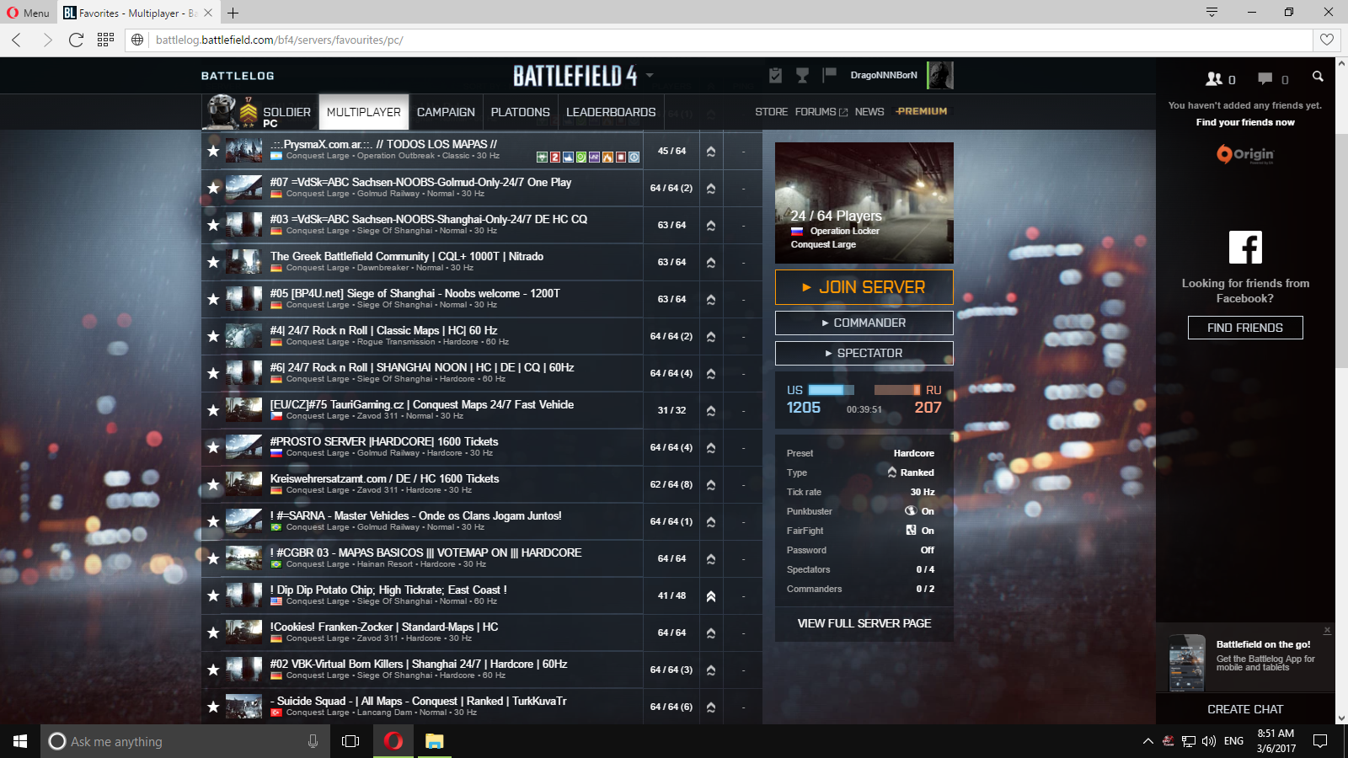Open the Leaderboards tab
Image resolution: width=1348 pixels, height=758 pixels.
click(x=611, y=112)
